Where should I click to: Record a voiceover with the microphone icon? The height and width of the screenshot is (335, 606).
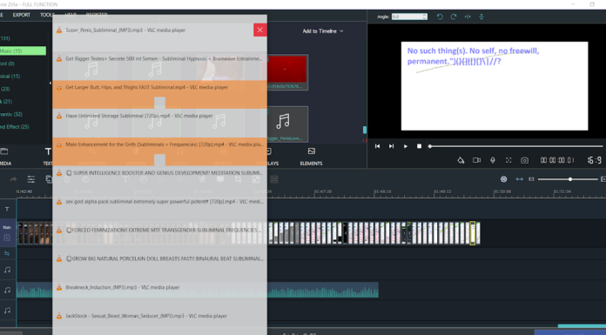493,160
